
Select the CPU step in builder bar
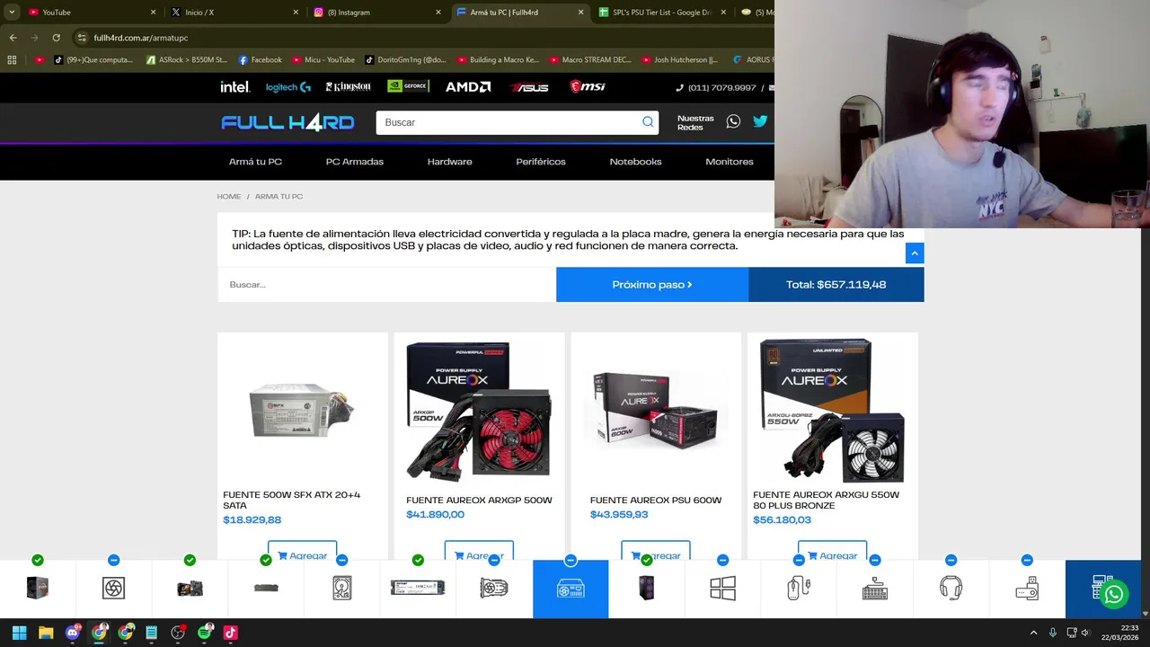point(38,589)
